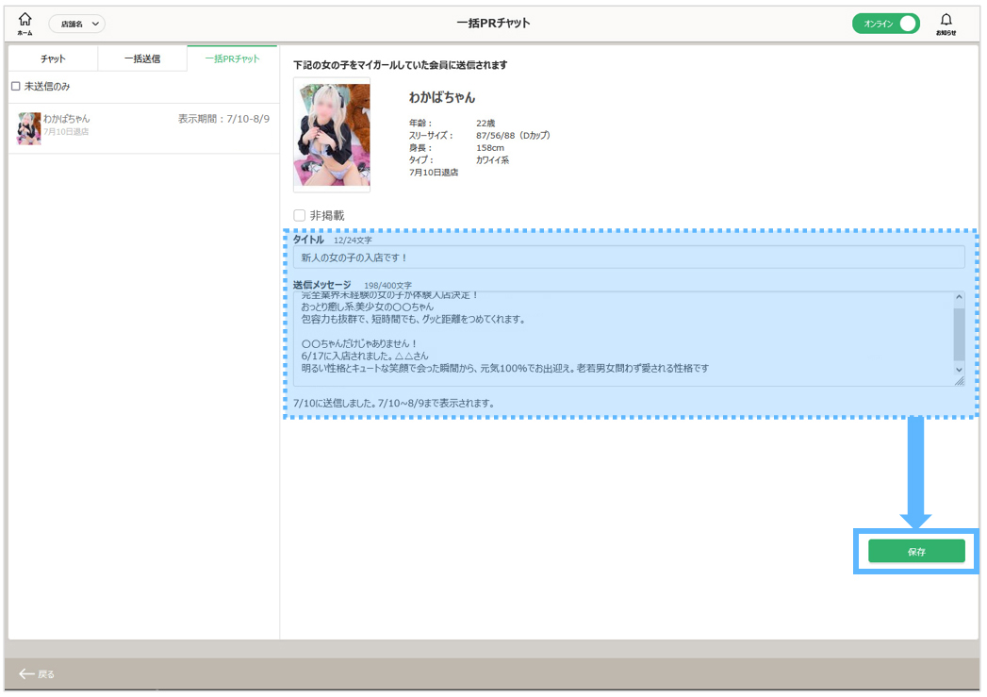Click the わかばちゃん profile photo

tap(333, 135)
